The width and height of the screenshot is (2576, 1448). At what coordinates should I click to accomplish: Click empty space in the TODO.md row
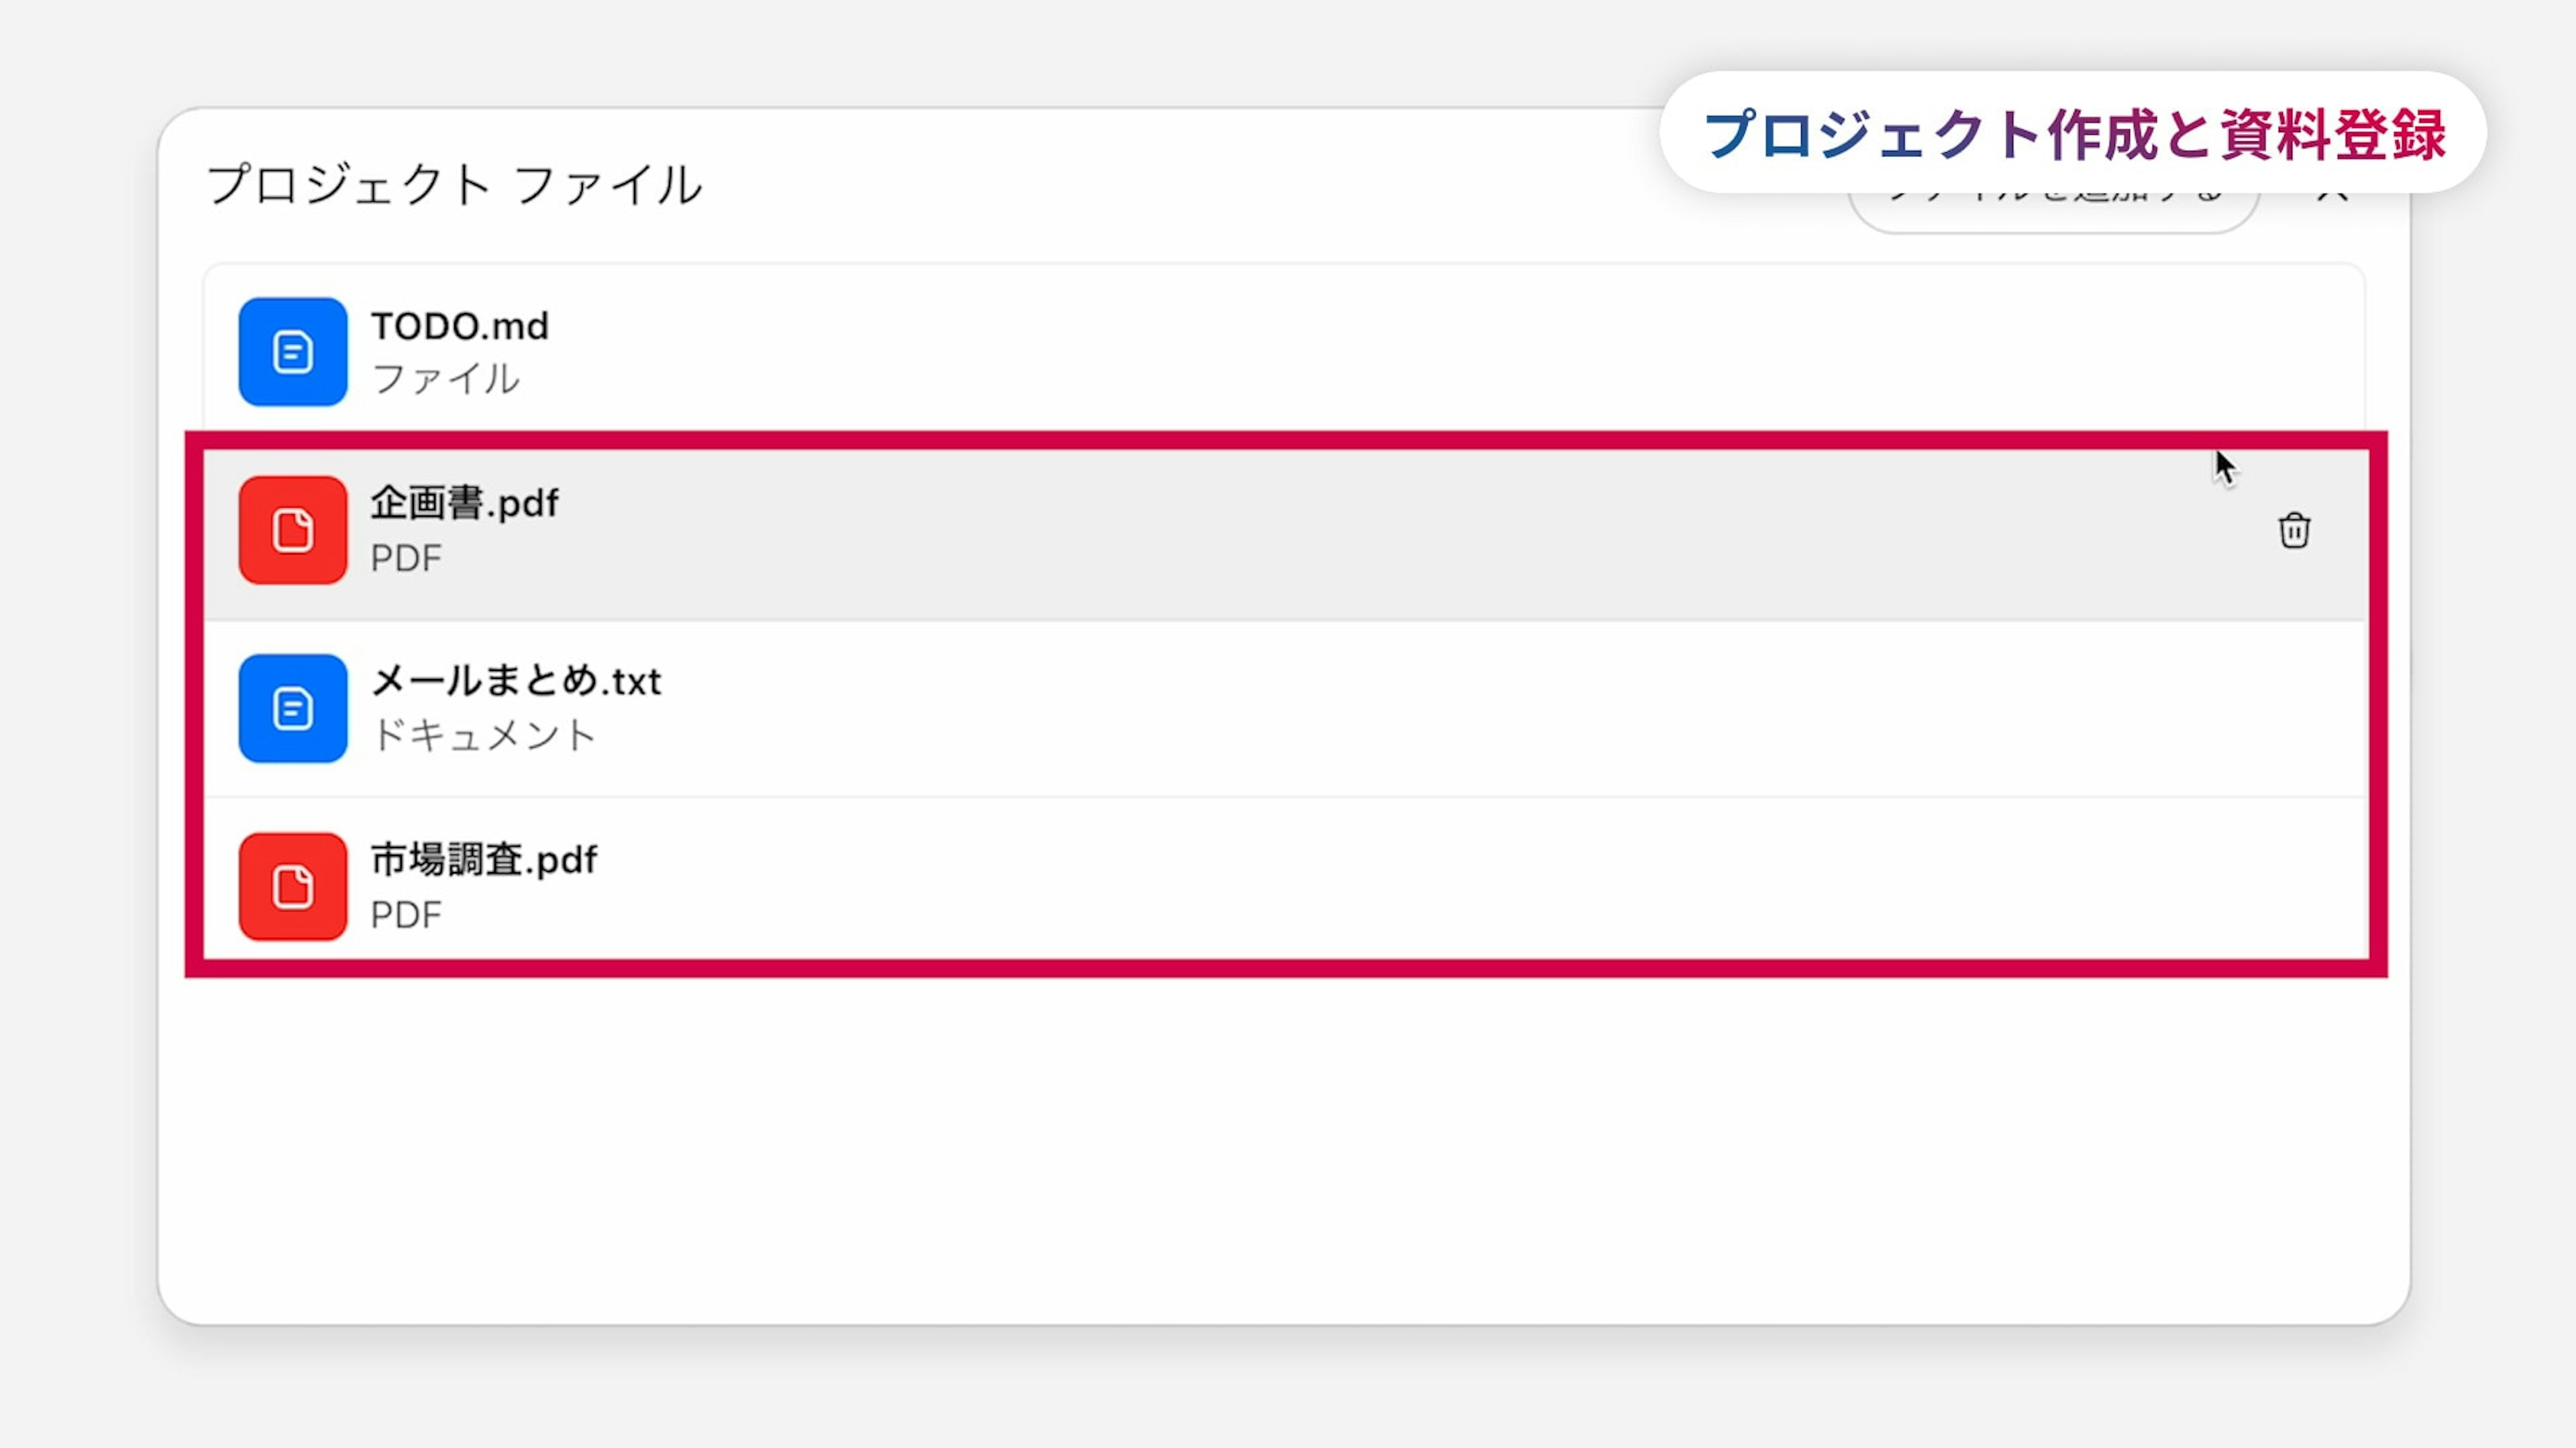[x=1400, y=352]
